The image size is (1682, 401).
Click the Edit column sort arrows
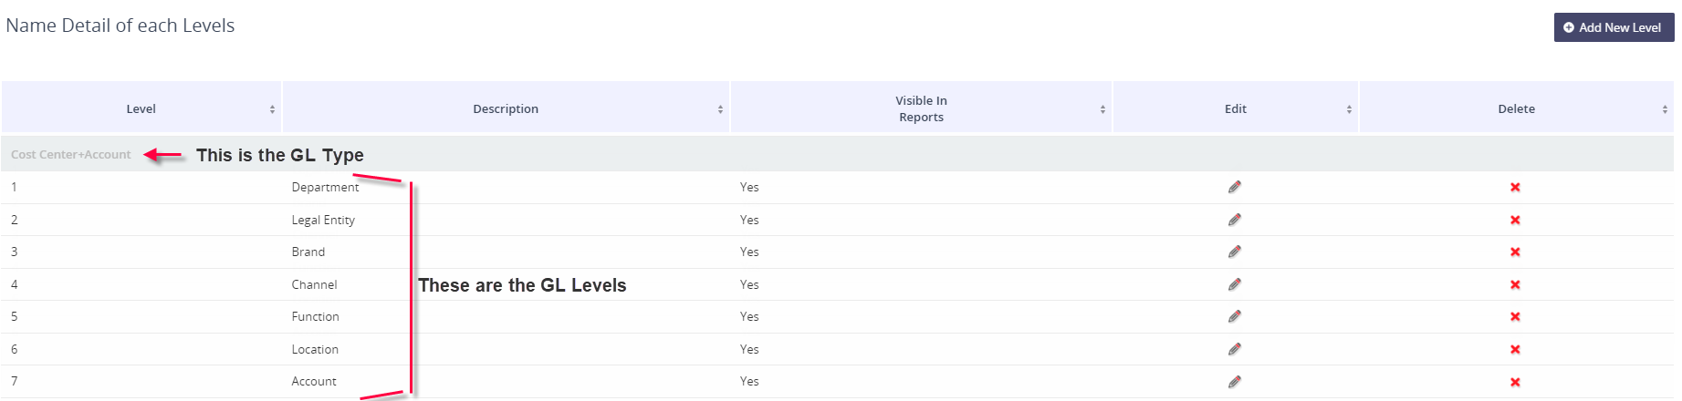[x=1349, y=109]
